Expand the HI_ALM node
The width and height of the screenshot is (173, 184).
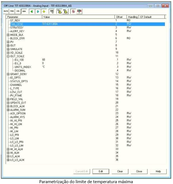[x=8, y=153]
